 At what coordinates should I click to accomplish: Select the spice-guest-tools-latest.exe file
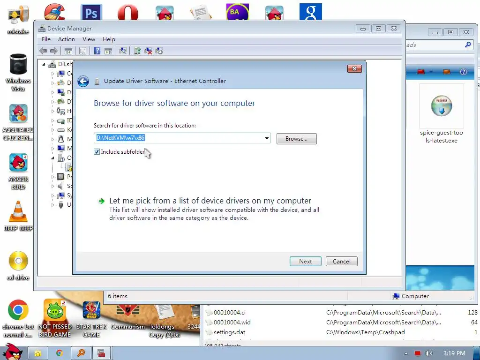click(x=442, y=114)
